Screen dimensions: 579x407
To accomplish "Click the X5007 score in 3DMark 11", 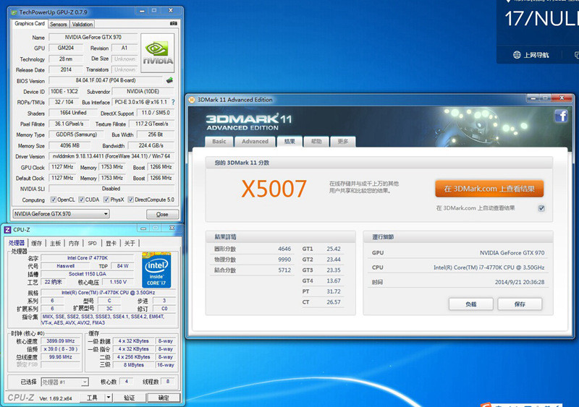I will coord(274,189).
